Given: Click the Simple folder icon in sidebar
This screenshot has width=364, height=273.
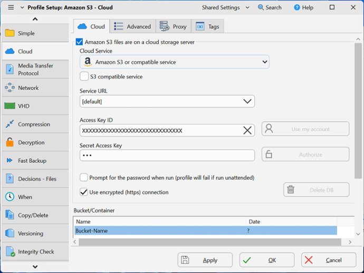Looking at the screenshot, I should (9, 33).
